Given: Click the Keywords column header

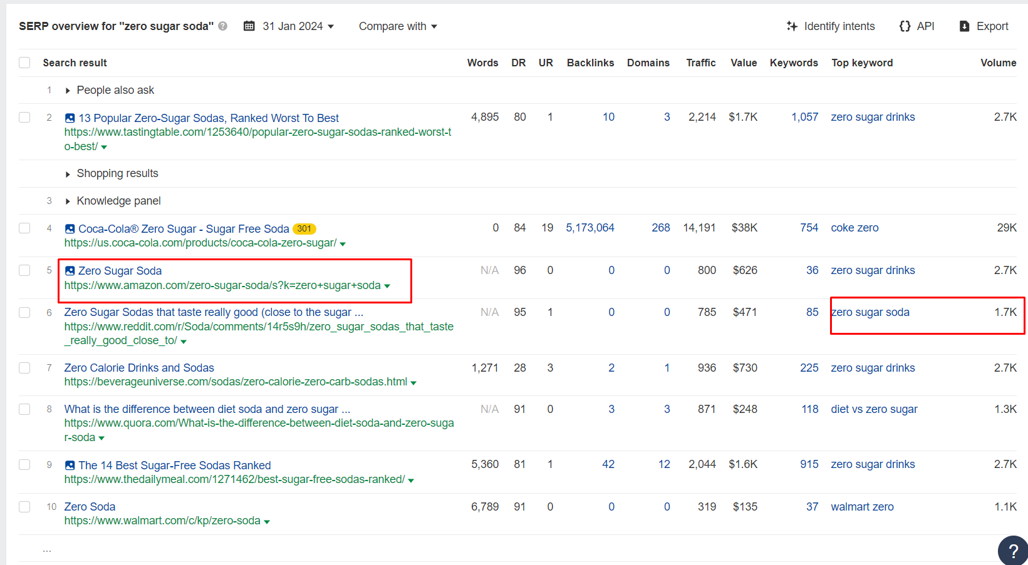Looking at the screenshot, I should point(794,63).
